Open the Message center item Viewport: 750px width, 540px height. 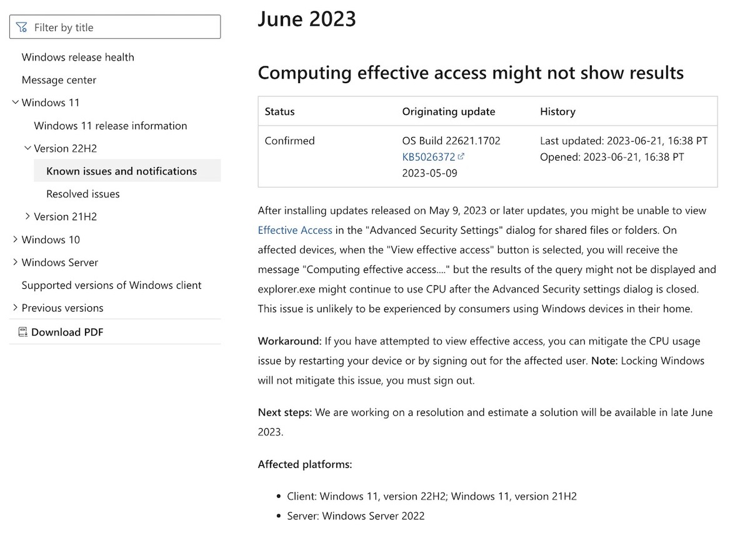click(59, 80)
